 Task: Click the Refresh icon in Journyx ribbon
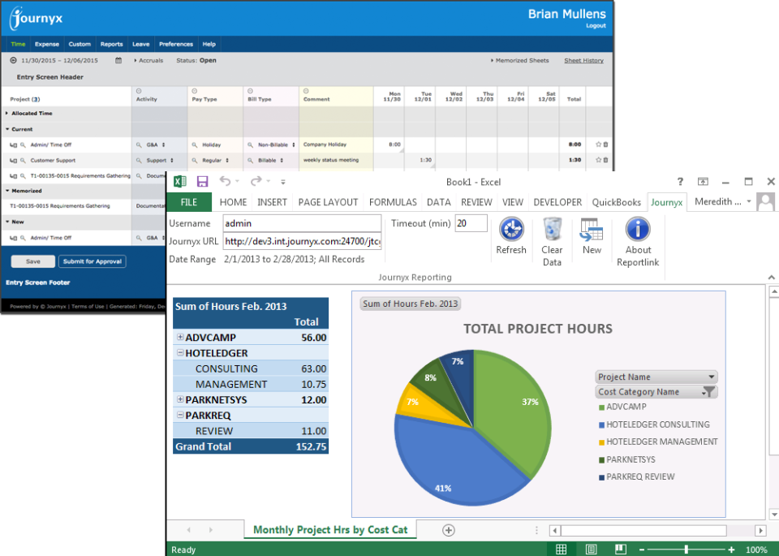(511, 229)
